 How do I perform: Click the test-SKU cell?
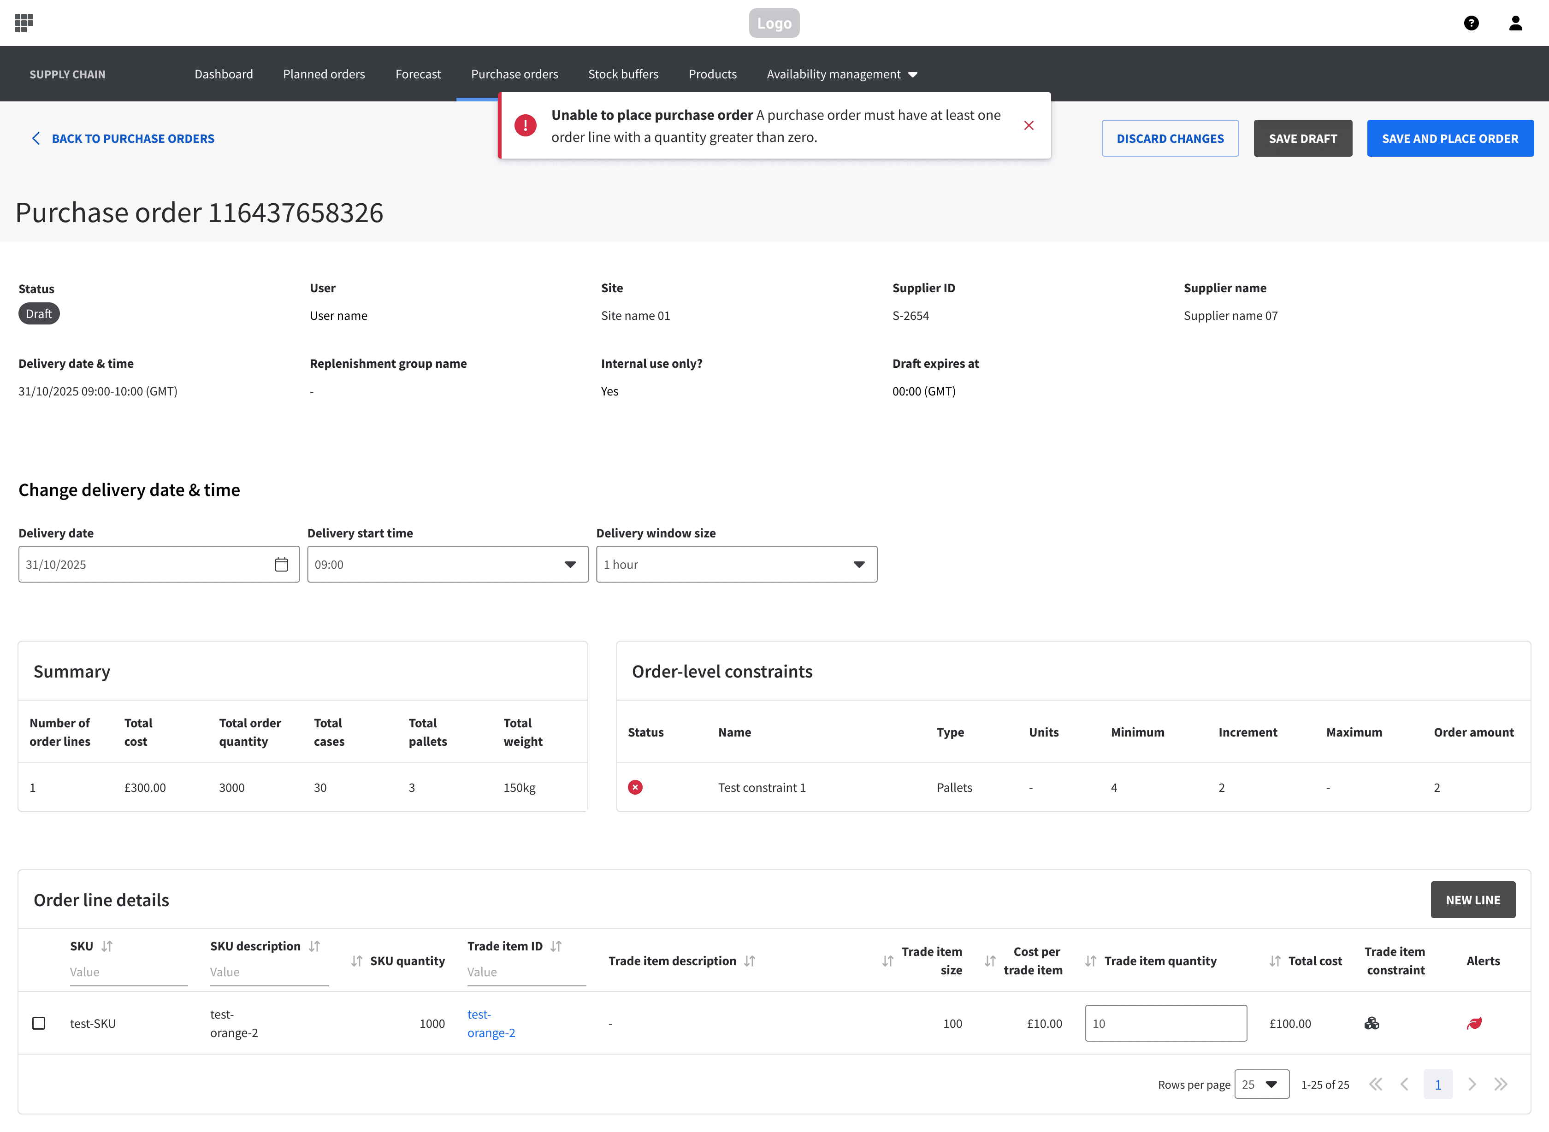click(93, 1023)
